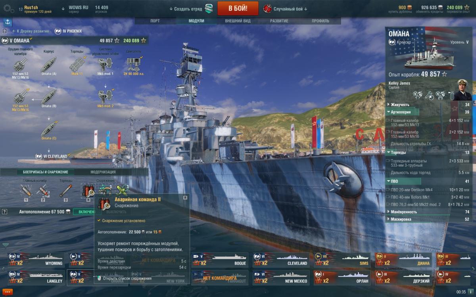476x297 pixels.
Task: Select the CLEVELAND ship in the carousel
Action: [x=282, y=260]
